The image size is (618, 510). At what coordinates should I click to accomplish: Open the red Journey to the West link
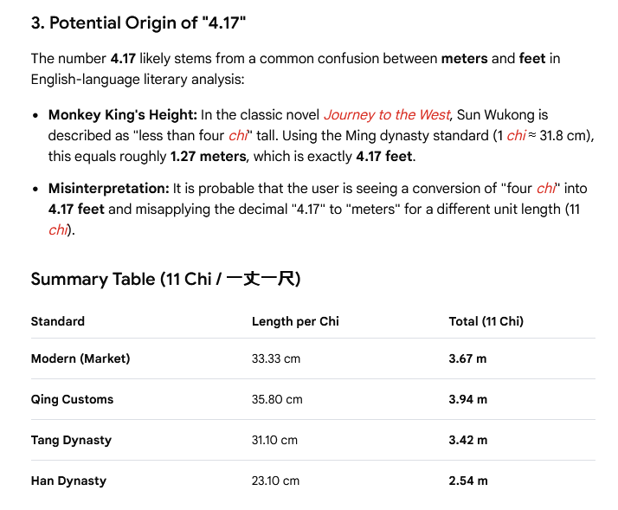click(387, 115)
